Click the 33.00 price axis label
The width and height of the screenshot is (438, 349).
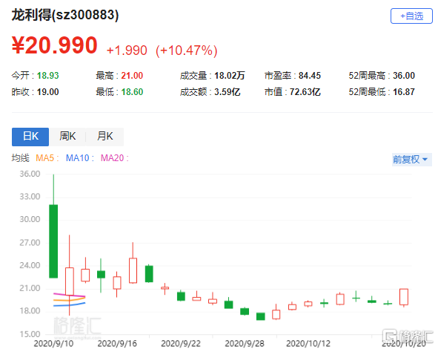coord(30,197)
